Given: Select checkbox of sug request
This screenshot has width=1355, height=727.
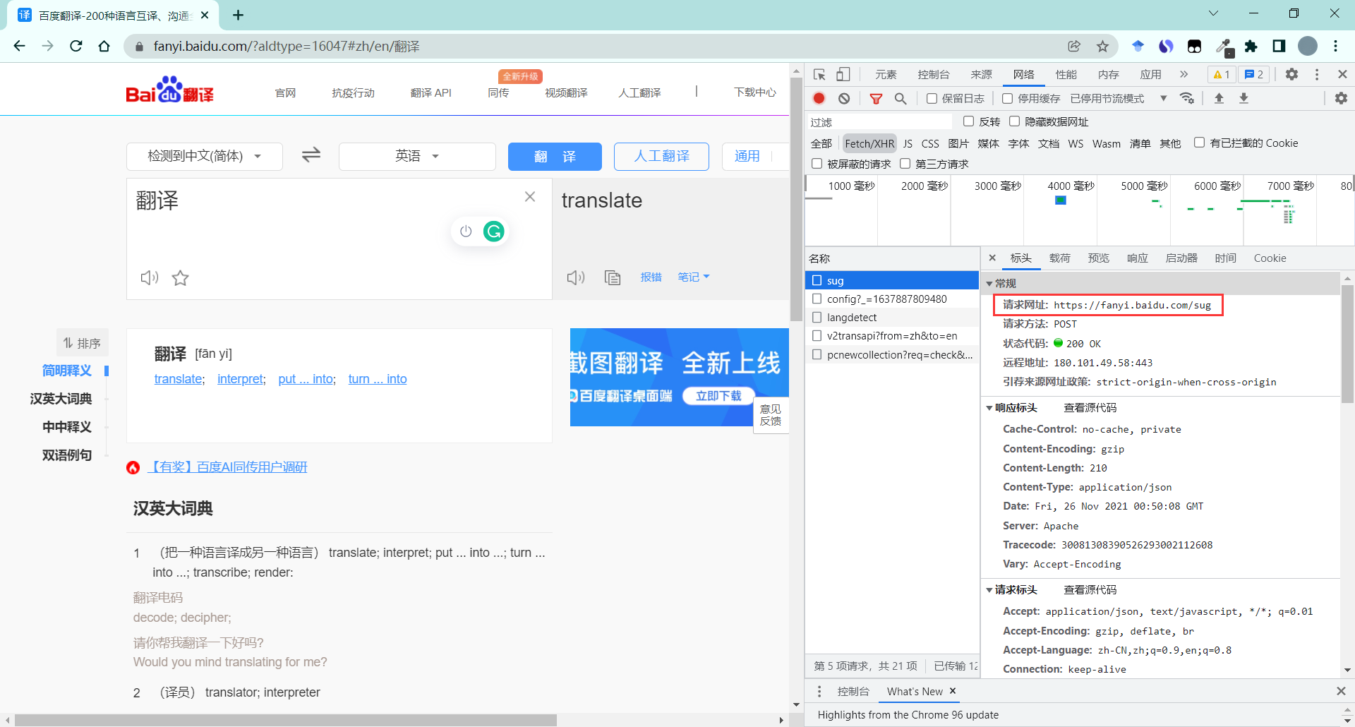Looking at the screenshot, I should point(817,280).
